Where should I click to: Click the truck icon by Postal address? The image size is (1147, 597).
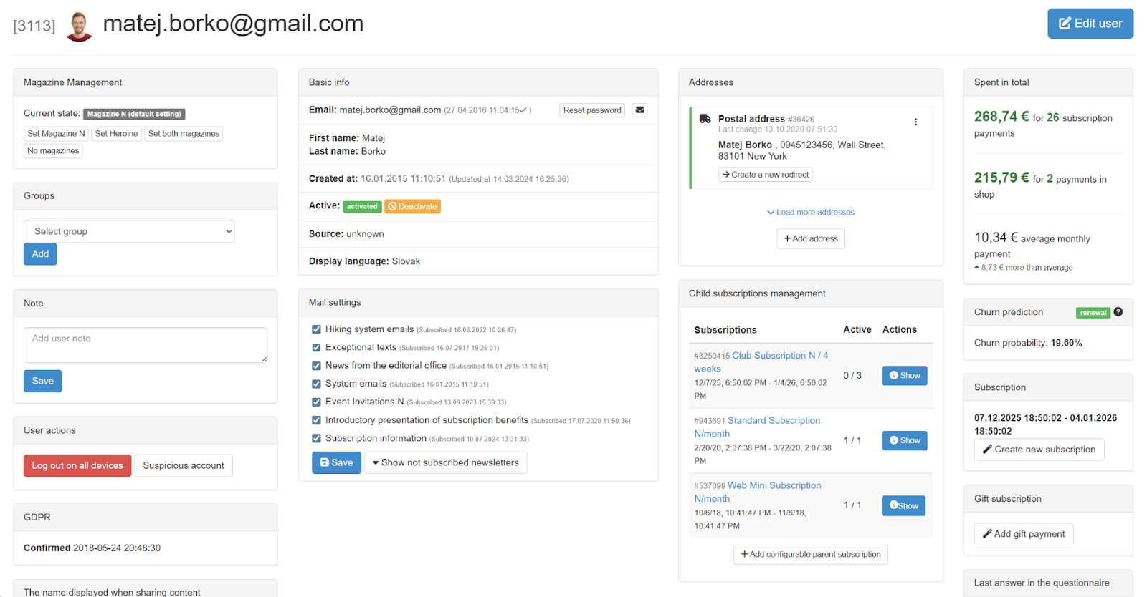coord(705,119)
